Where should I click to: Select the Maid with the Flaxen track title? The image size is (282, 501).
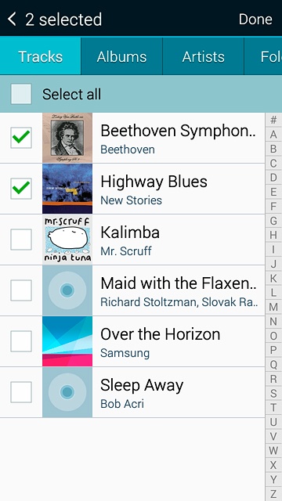179,283
